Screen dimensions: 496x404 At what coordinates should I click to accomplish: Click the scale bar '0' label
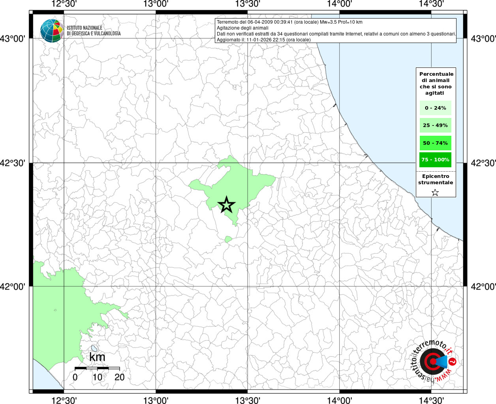click(75, 377)
